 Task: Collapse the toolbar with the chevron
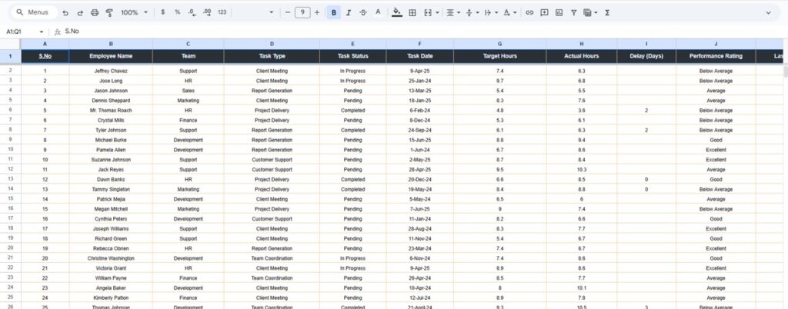pos(768,12)
